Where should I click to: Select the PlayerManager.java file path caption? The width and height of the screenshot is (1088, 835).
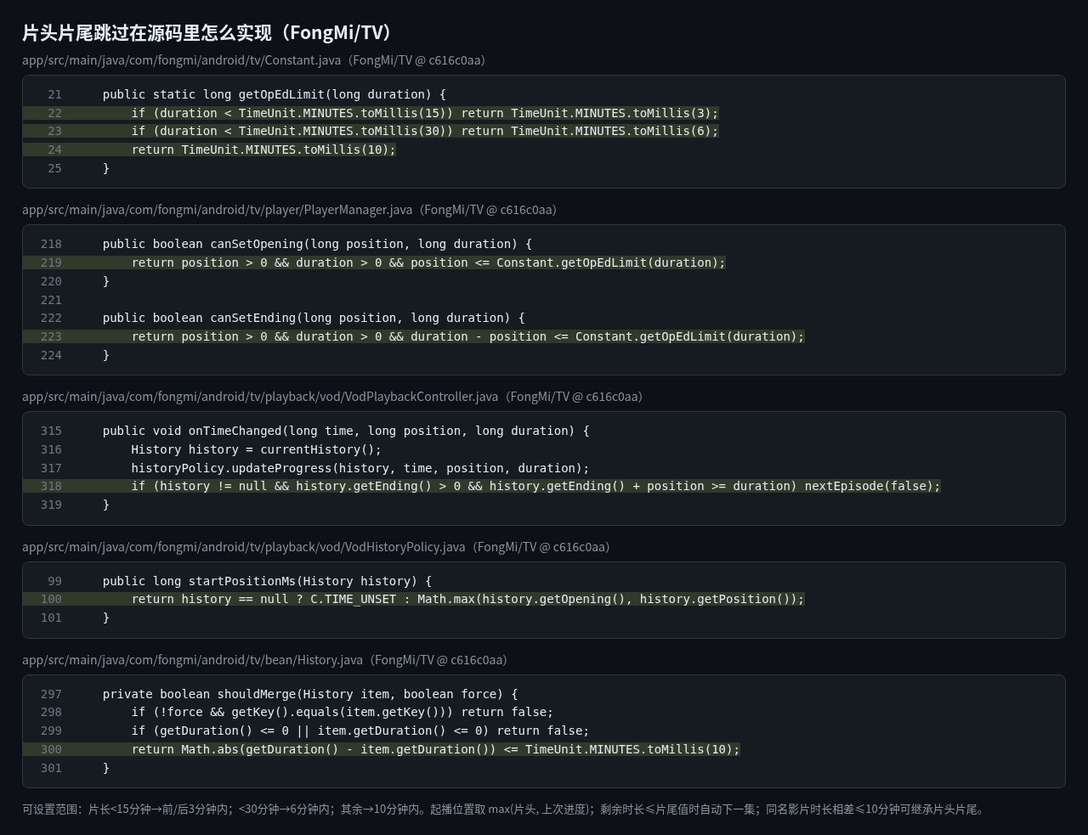(289, 210)
